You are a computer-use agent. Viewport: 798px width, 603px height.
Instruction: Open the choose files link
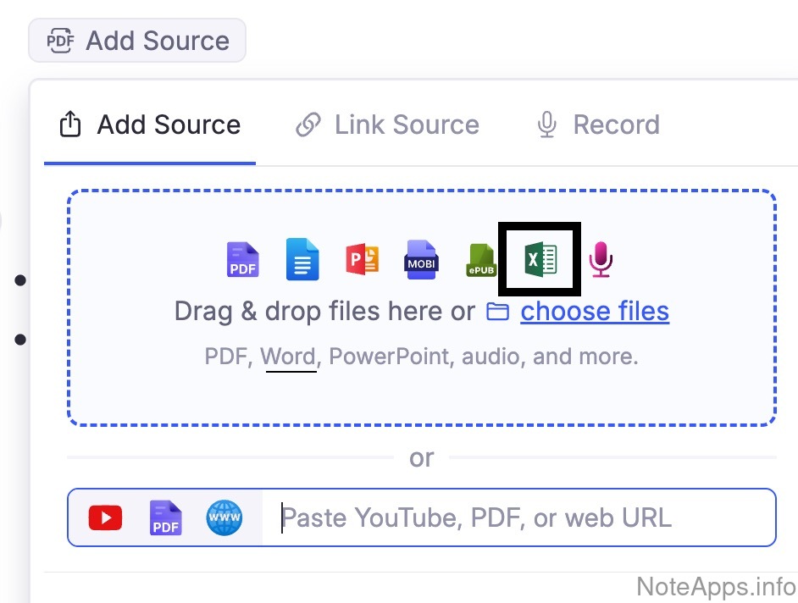595,312
